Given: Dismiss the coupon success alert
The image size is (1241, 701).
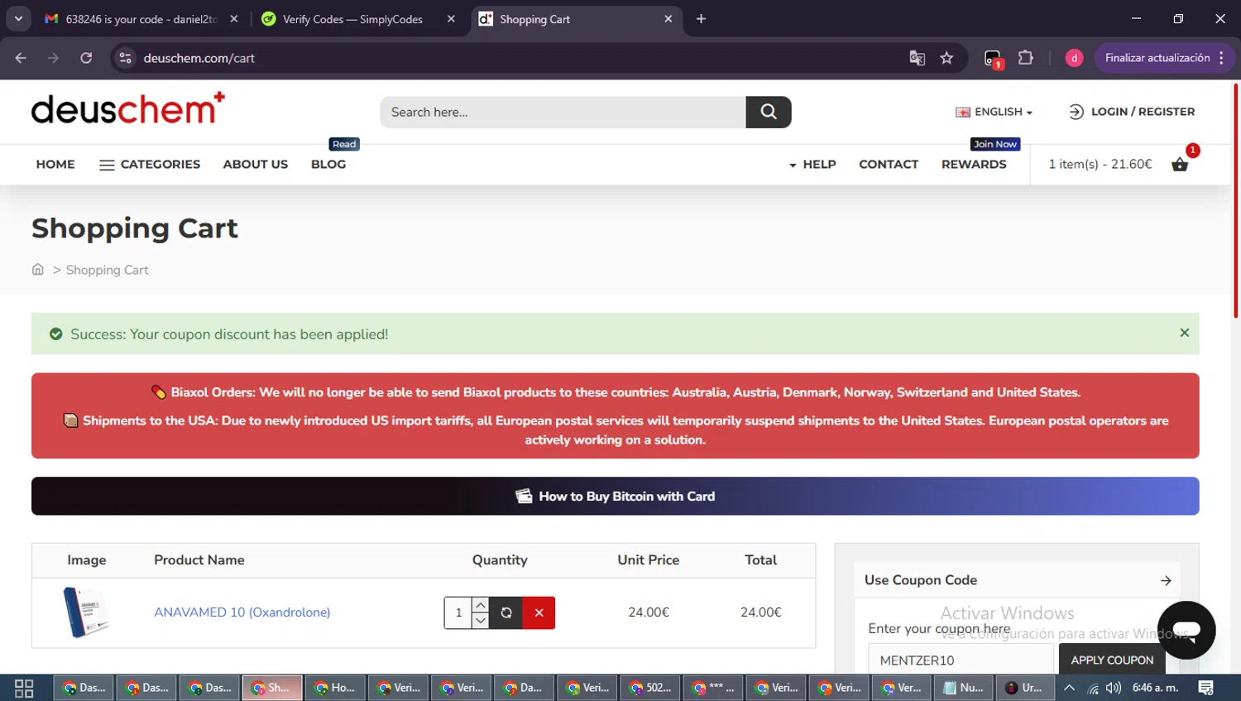Looking at the screenshot, I should pyautogui.click(x=1184, y=333).
